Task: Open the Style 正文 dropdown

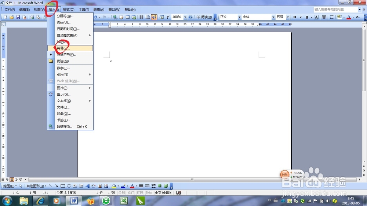Action: [239, 17]
